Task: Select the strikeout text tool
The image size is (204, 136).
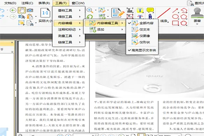Action: pos(140,17)
